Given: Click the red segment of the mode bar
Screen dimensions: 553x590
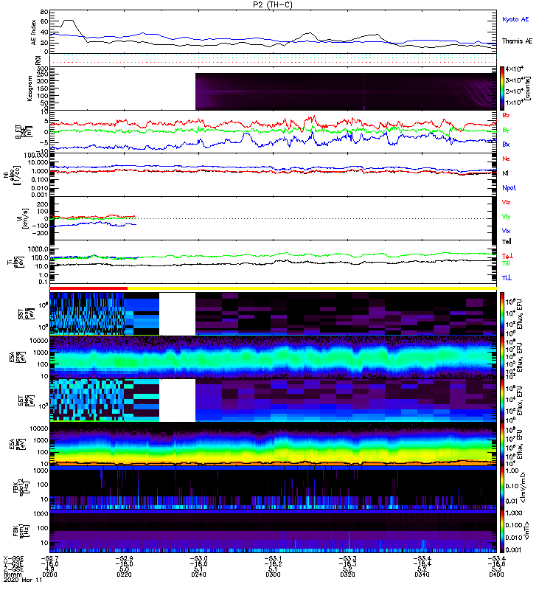Looking at the screenshot, I should [88, 288].
